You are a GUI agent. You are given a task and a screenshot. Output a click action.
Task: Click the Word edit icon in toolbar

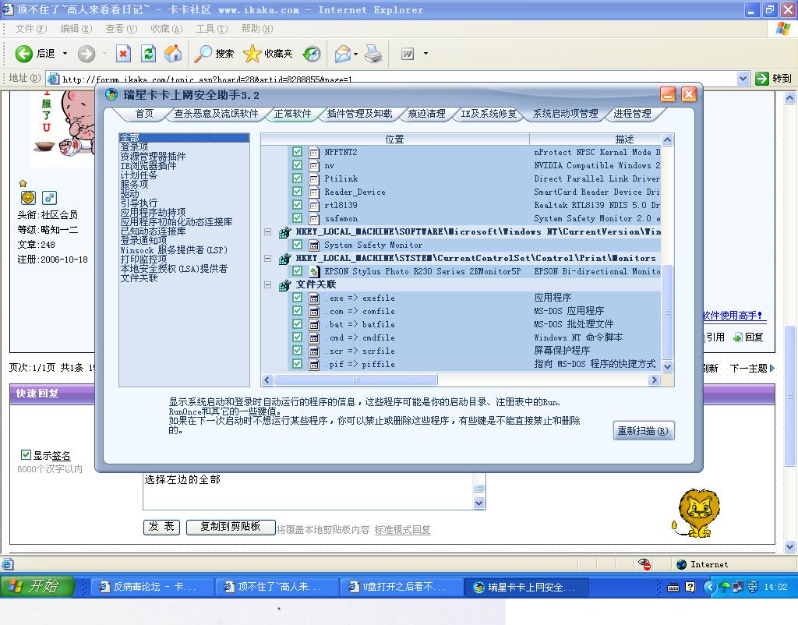coord(408,54)
